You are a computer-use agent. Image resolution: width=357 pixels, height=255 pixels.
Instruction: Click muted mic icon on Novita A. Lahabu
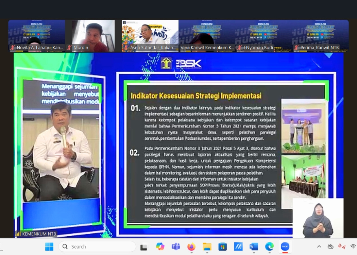(13, 48)
